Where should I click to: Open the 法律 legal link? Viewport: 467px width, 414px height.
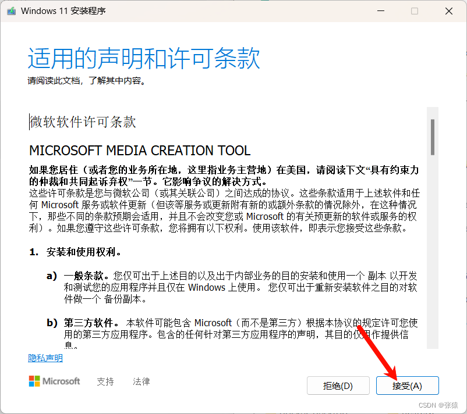coord(141,381)
